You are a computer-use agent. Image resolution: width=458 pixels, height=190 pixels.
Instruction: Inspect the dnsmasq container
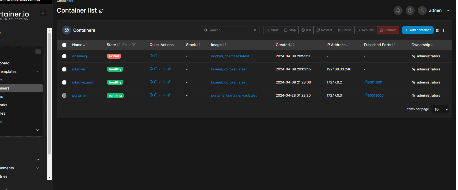click(x=156, y=56)
